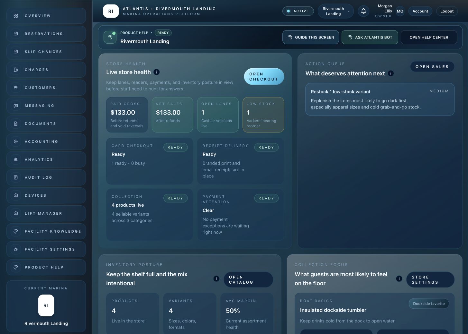468x334 pixels.
Task: Click the Accounting dollar icon
Action: 16,141
